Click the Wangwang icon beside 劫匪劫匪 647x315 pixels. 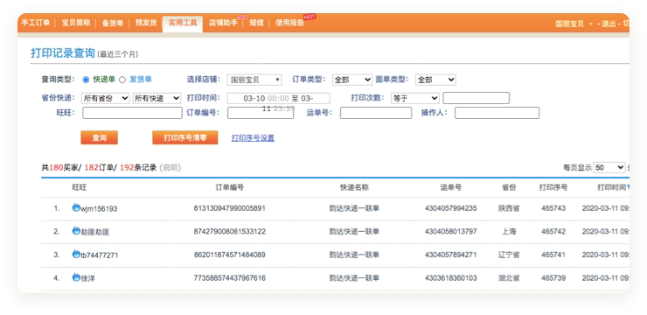[76, 231]
